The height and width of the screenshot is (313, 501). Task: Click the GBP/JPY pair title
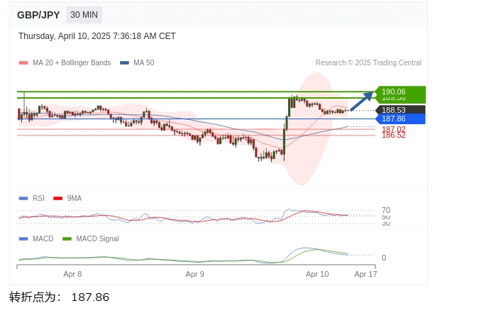coord(38,15)
